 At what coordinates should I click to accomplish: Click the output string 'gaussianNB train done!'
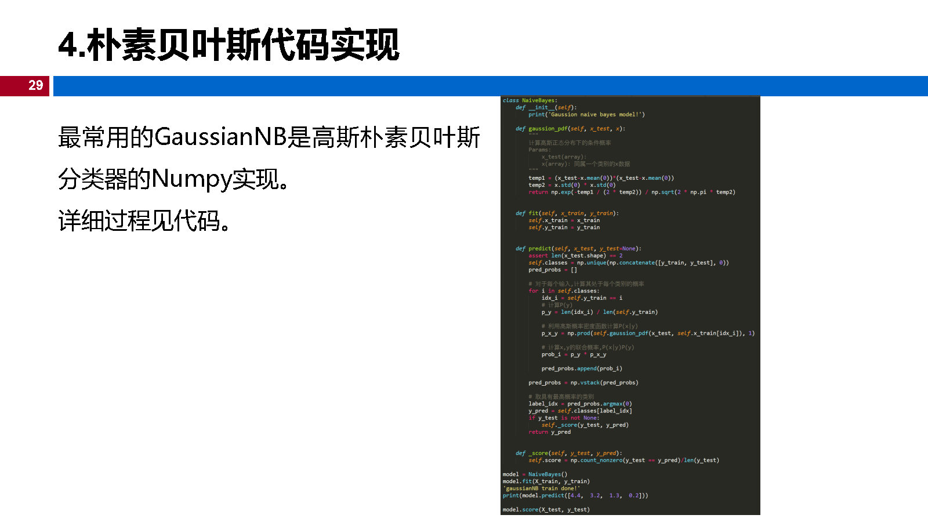[542, 488]
